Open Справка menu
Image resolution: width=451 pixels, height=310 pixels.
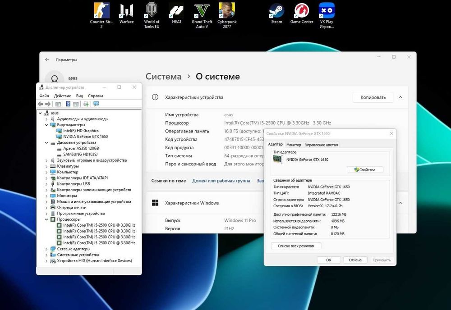96,96
